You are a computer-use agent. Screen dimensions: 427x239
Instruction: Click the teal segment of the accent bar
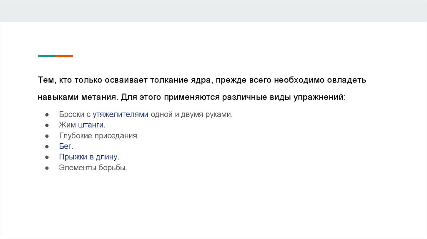(x=47, y=56)
